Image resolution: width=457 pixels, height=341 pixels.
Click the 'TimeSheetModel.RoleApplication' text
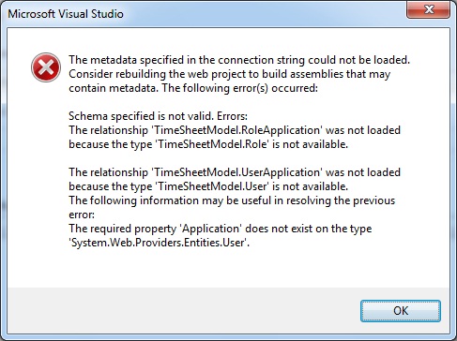(236, 130)
